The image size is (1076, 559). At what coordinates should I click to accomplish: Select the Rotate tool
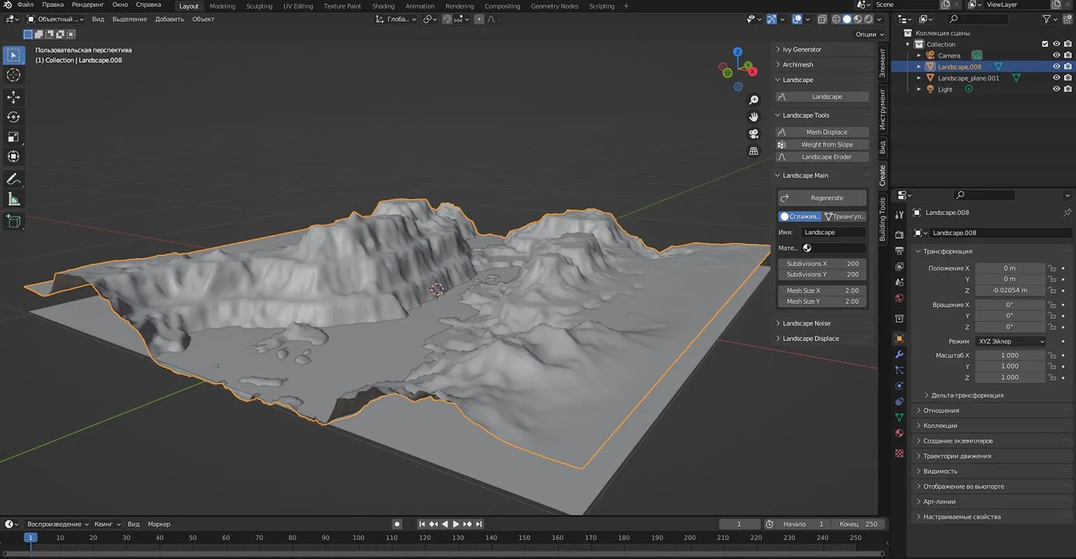pos(13,117)
